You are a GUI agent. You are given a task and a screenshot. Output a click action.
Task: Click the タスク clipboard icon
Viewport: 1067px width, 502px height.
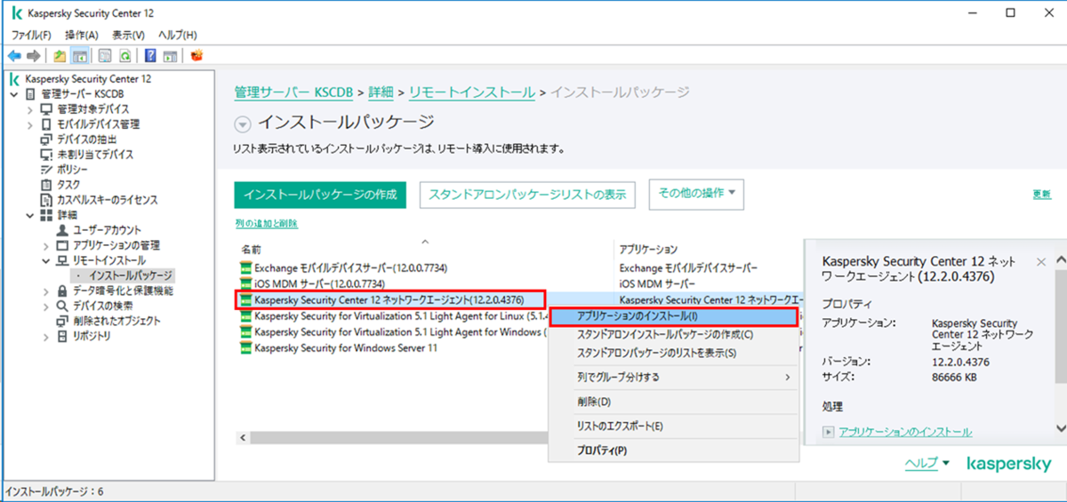point(48,185)
